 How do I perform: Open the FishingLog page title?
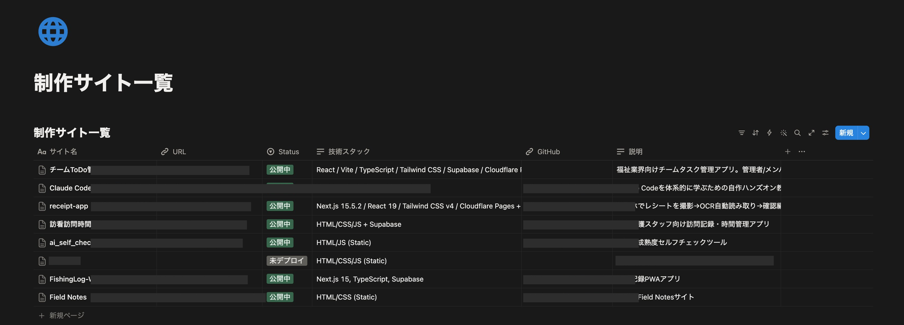point(70,279)
